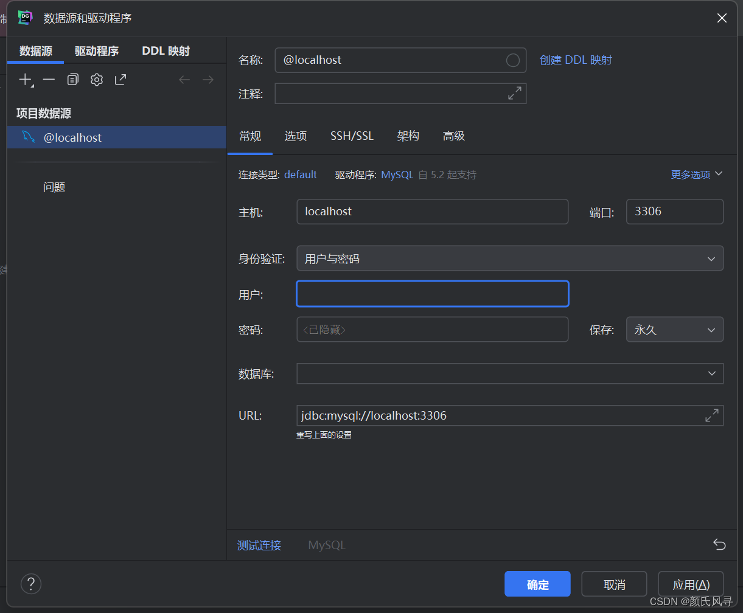Click the 应用(A) apply button
This screenshot has height=613, width=743.
[x=691, y=584]
